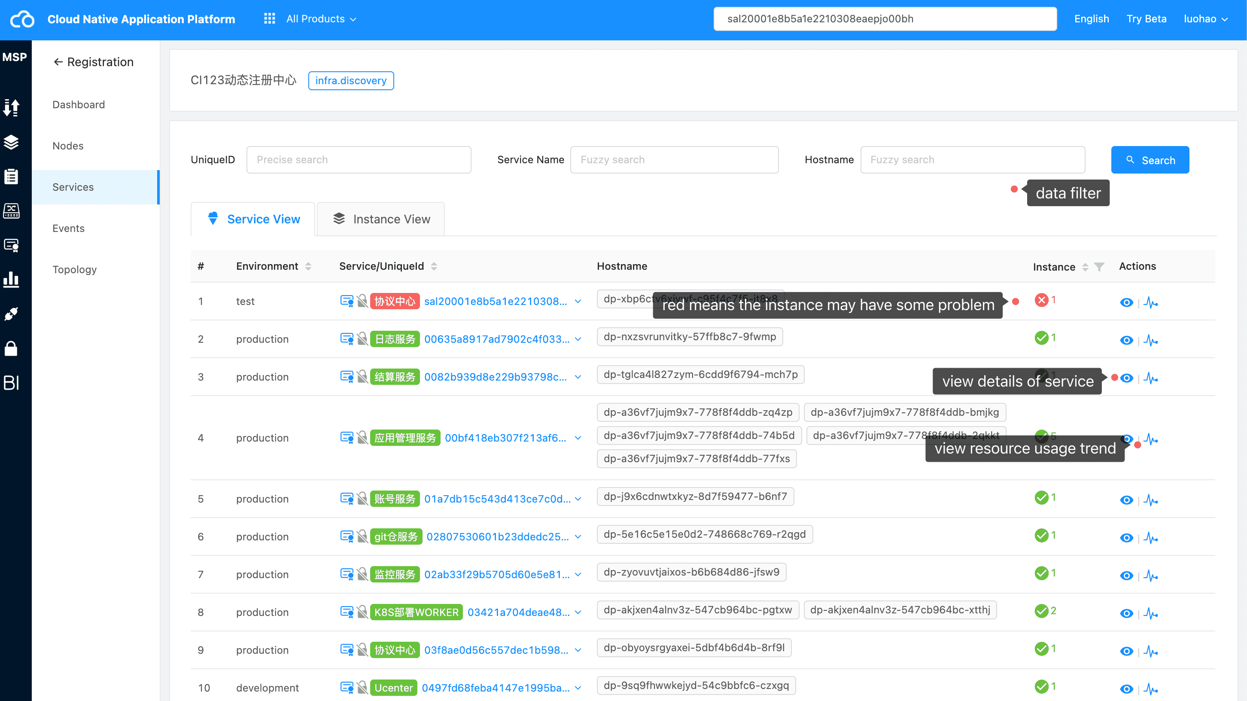The image size is (1247, 701).
Task: Click eye icon for git仓服务 service details
Action: pos(1126,538)
